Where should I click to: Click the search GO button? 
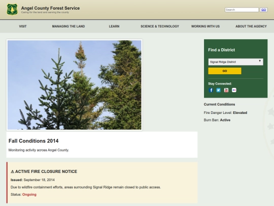click(x=263, y=10)
